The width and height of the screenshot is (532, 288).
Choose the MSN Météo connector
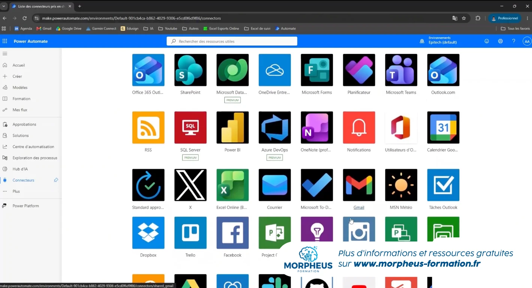[x=401, y=185]
